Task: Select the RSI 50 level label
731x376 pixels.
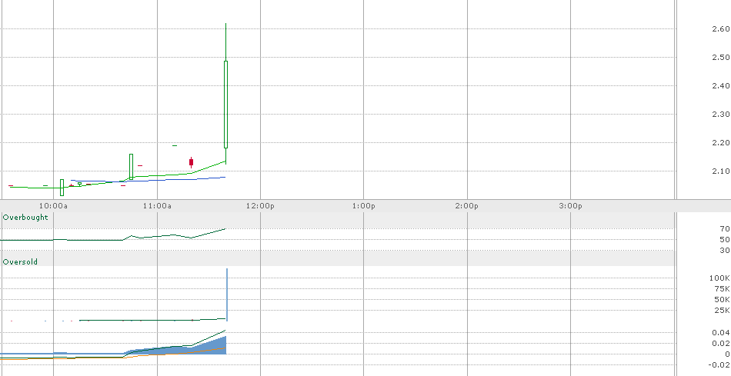Action: [x=725, y=239]
